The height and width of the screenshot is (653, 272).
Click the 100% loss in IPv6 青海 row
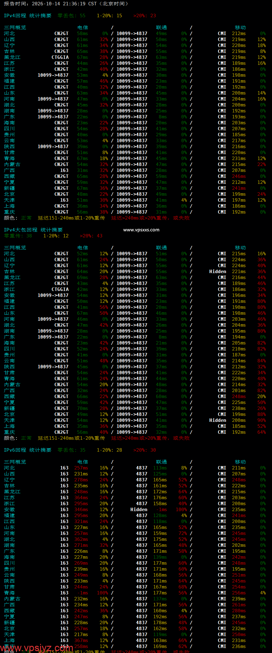pyautogui.click(x=103, y=593)
